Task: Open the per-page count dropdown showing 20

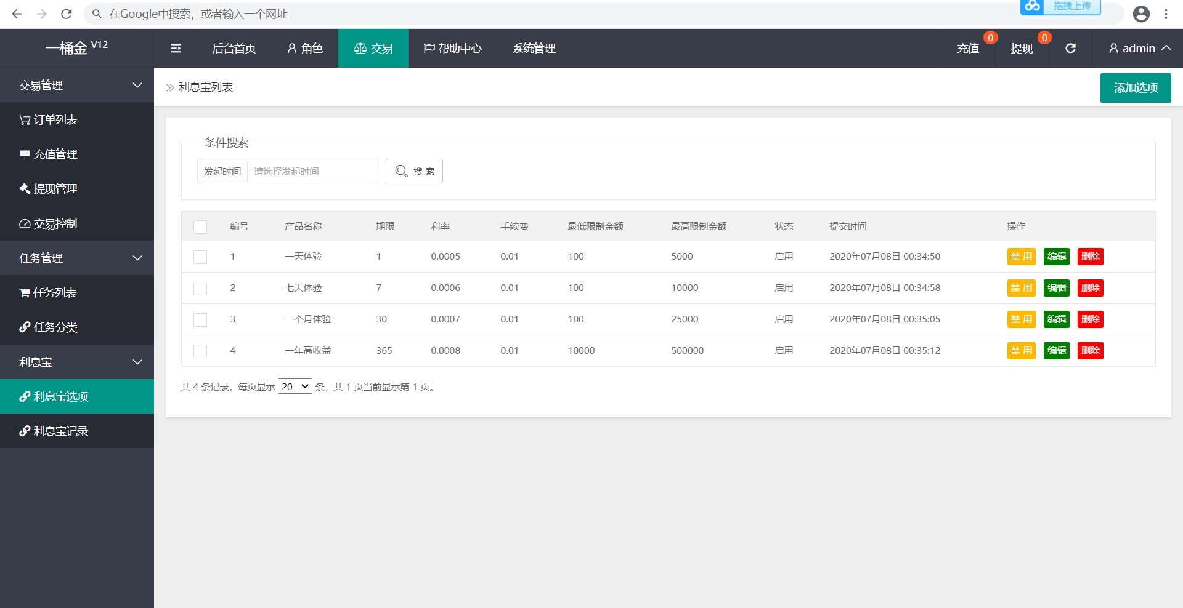Action: pos(295,386)
